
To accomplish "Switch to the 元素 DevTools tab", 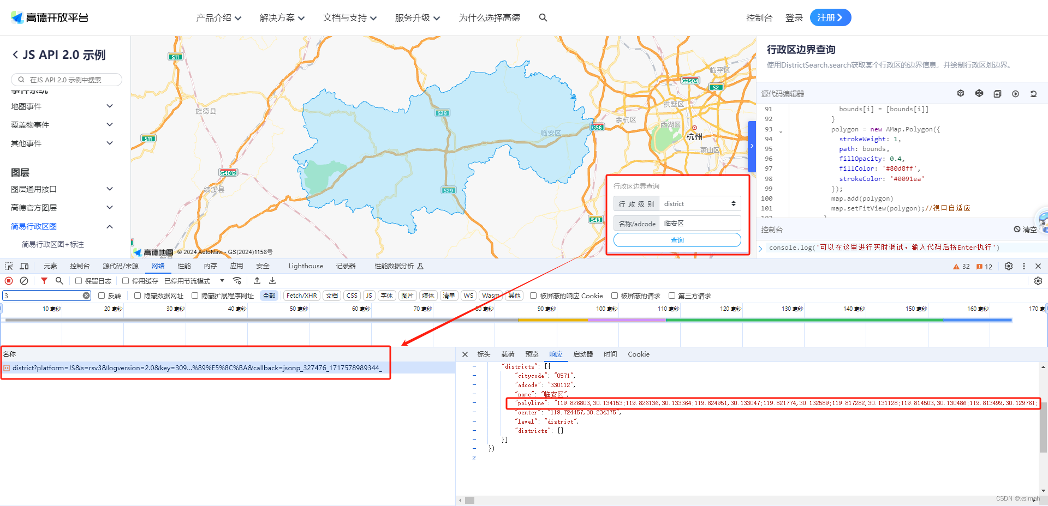I will click(x=50, y=266).
